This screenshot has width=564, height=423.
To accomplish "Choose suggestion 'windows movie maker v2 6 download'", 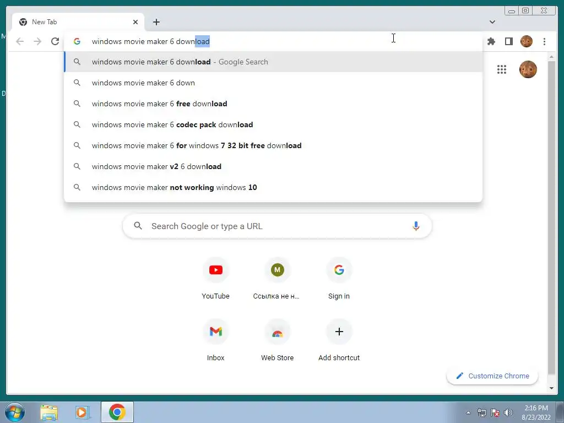I will (x=273, y=166).
